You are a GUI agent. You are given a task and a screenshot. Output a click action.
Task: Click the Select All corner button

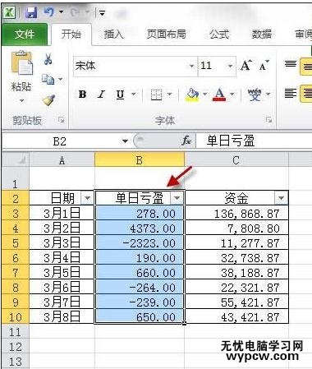point(16,159)
